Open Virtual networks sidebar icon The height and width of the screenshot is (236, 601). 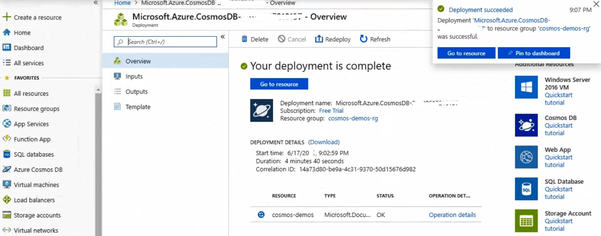click(x=7, y=230)
